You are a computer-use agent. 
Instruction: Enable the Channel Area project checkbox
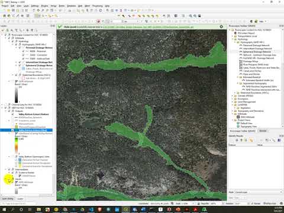pyautogui.click(x=6, y=105)
